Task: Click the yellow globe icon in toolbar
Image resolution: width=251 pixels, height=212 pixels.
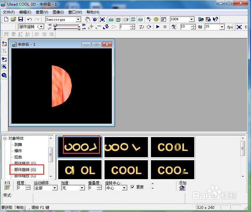Action: point(156,19)
